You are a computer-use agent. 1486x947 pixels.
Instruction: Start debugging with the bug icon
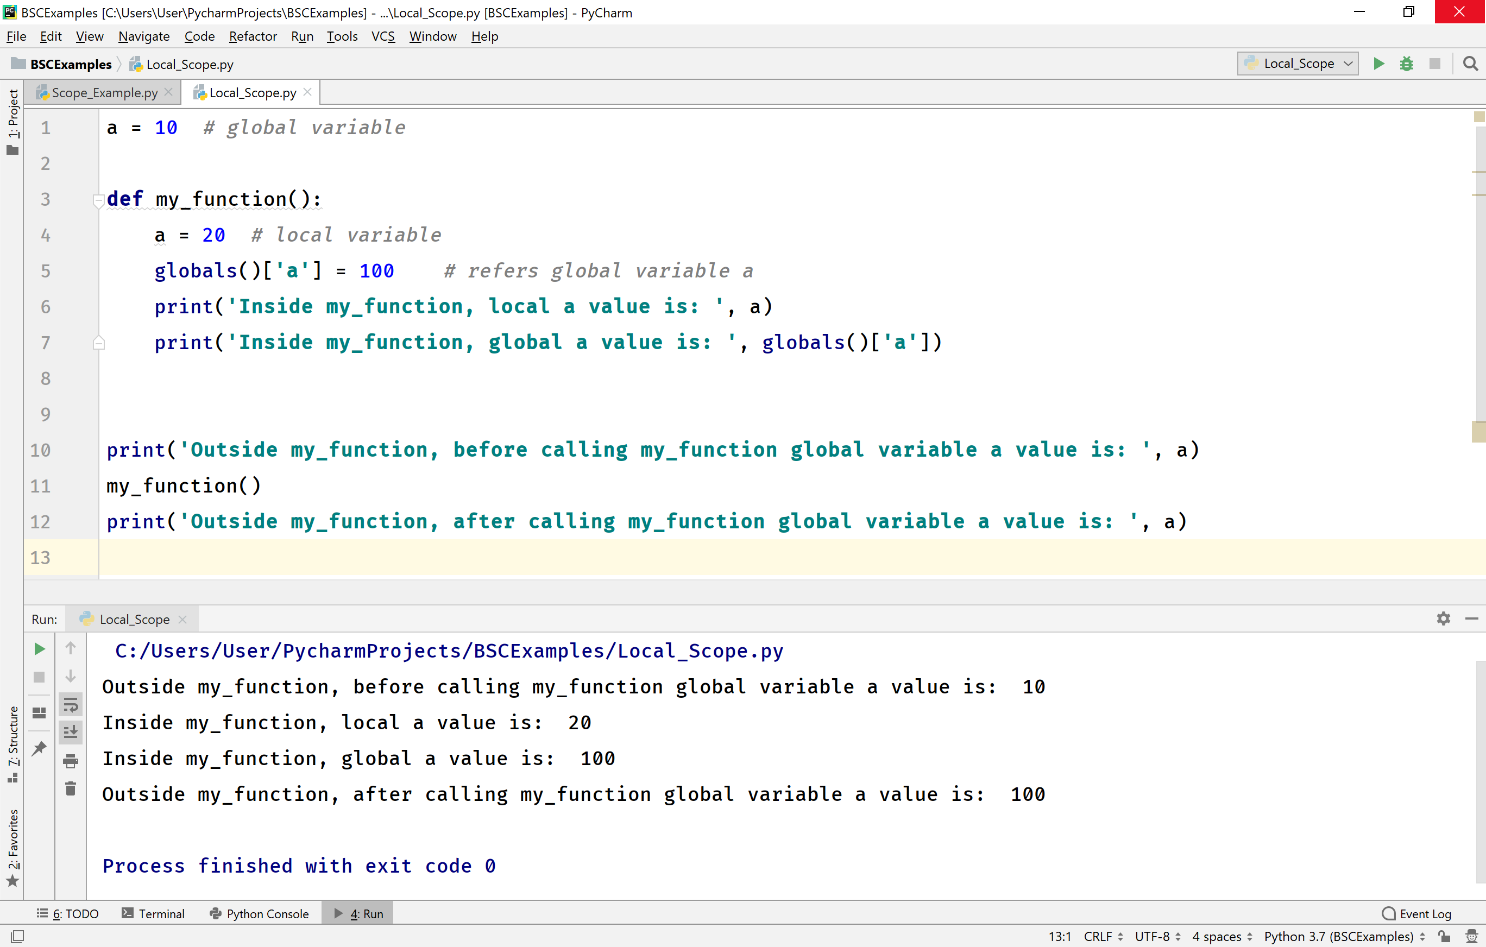coord(1406,64)
